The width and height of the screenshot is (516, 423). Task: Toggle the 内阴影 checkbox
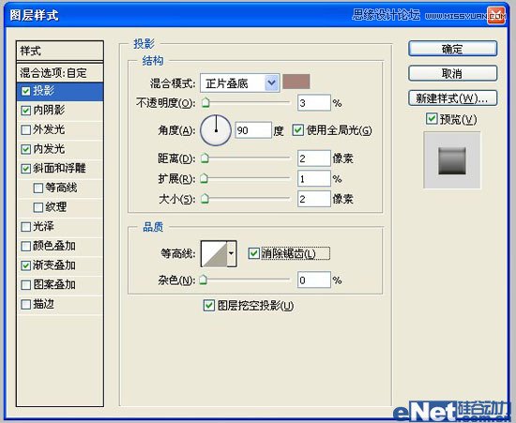25,111
